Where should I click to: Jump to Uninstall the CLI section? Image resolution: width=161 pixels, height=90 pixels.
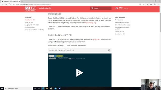coord(120,34)
